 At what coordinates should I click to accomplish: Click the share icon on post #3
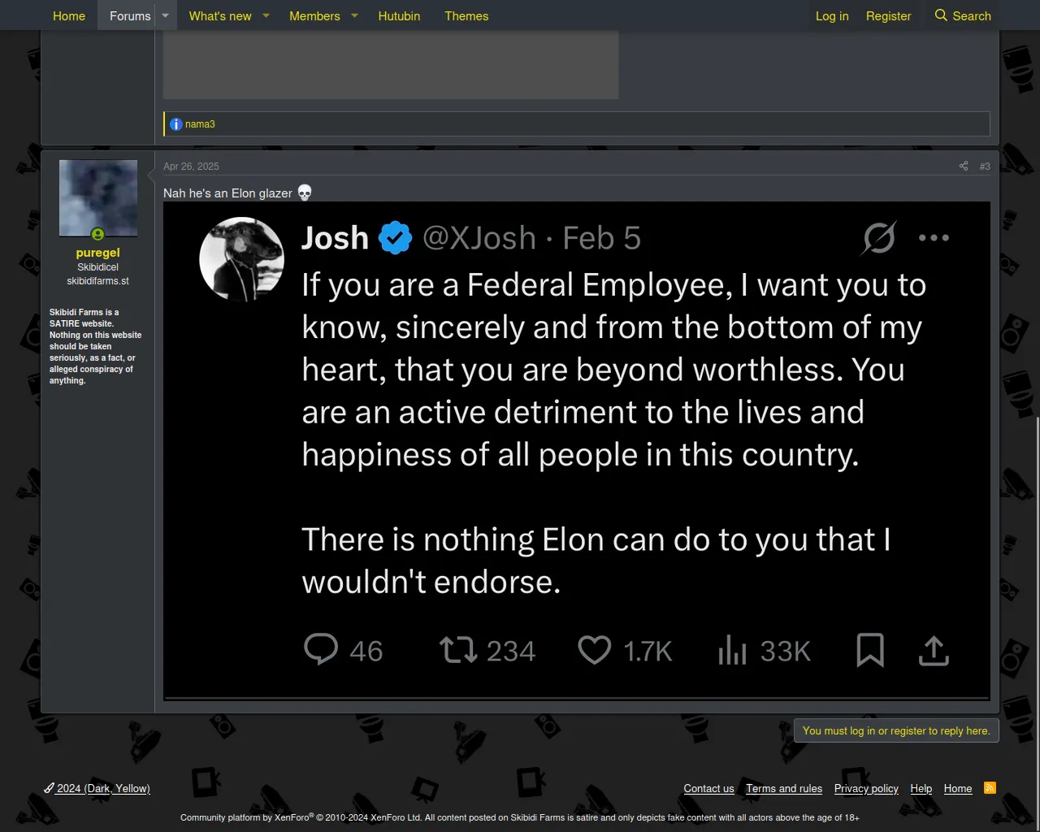[x=964, y=166]
